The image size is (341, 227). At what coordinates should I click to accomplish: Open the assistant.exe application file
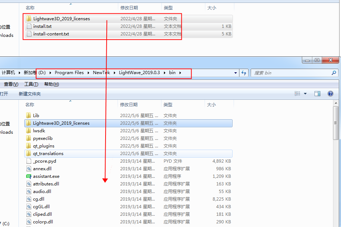pyautogui.click(x=46, y=176)
